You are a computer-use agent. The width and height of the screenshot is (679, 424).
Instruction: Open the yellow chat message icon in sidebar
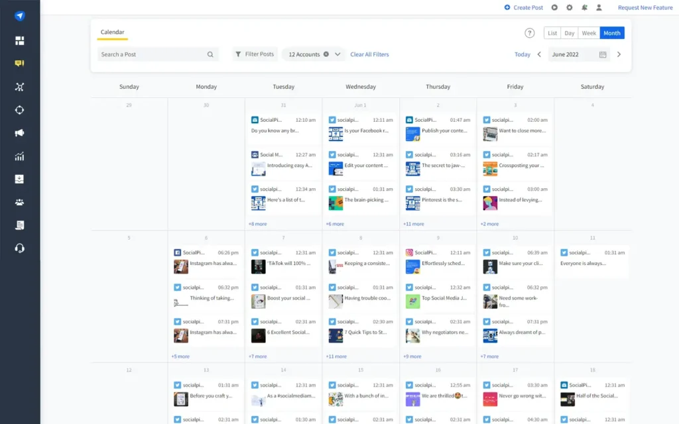pyautogui.click(x=19, y=64)
